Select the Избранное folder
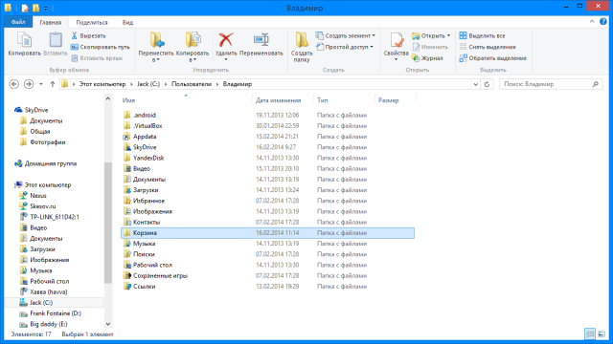 [148, 201]
